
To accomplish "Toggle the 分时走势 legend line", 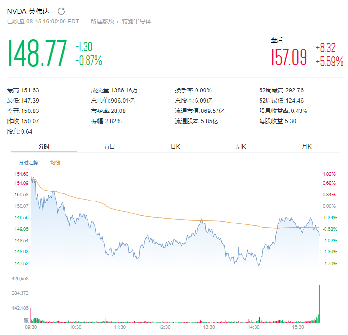I will click(28, 162).
